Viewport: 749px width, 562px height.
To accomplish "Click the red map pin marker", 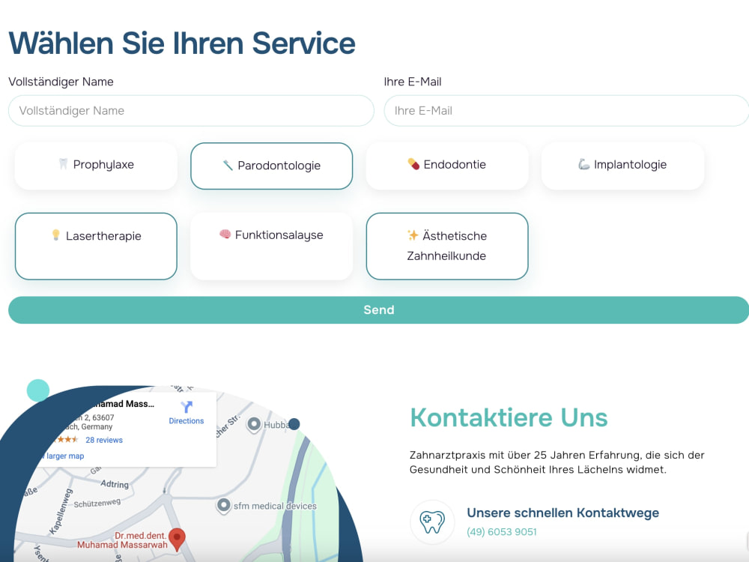I will (x=178, y=540).
